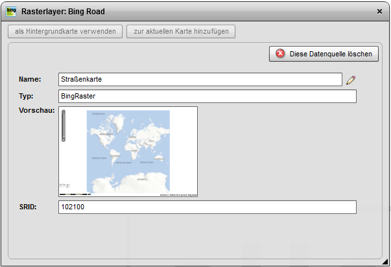Click the 'Vorschau:' label
Image resolution: width=391 pixels, height=267 pixels.
(37, 110)
